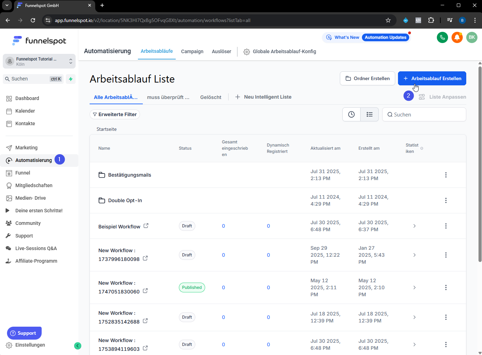
Task: Click the green lightning quick actions icon
Action: click(71, 79)
